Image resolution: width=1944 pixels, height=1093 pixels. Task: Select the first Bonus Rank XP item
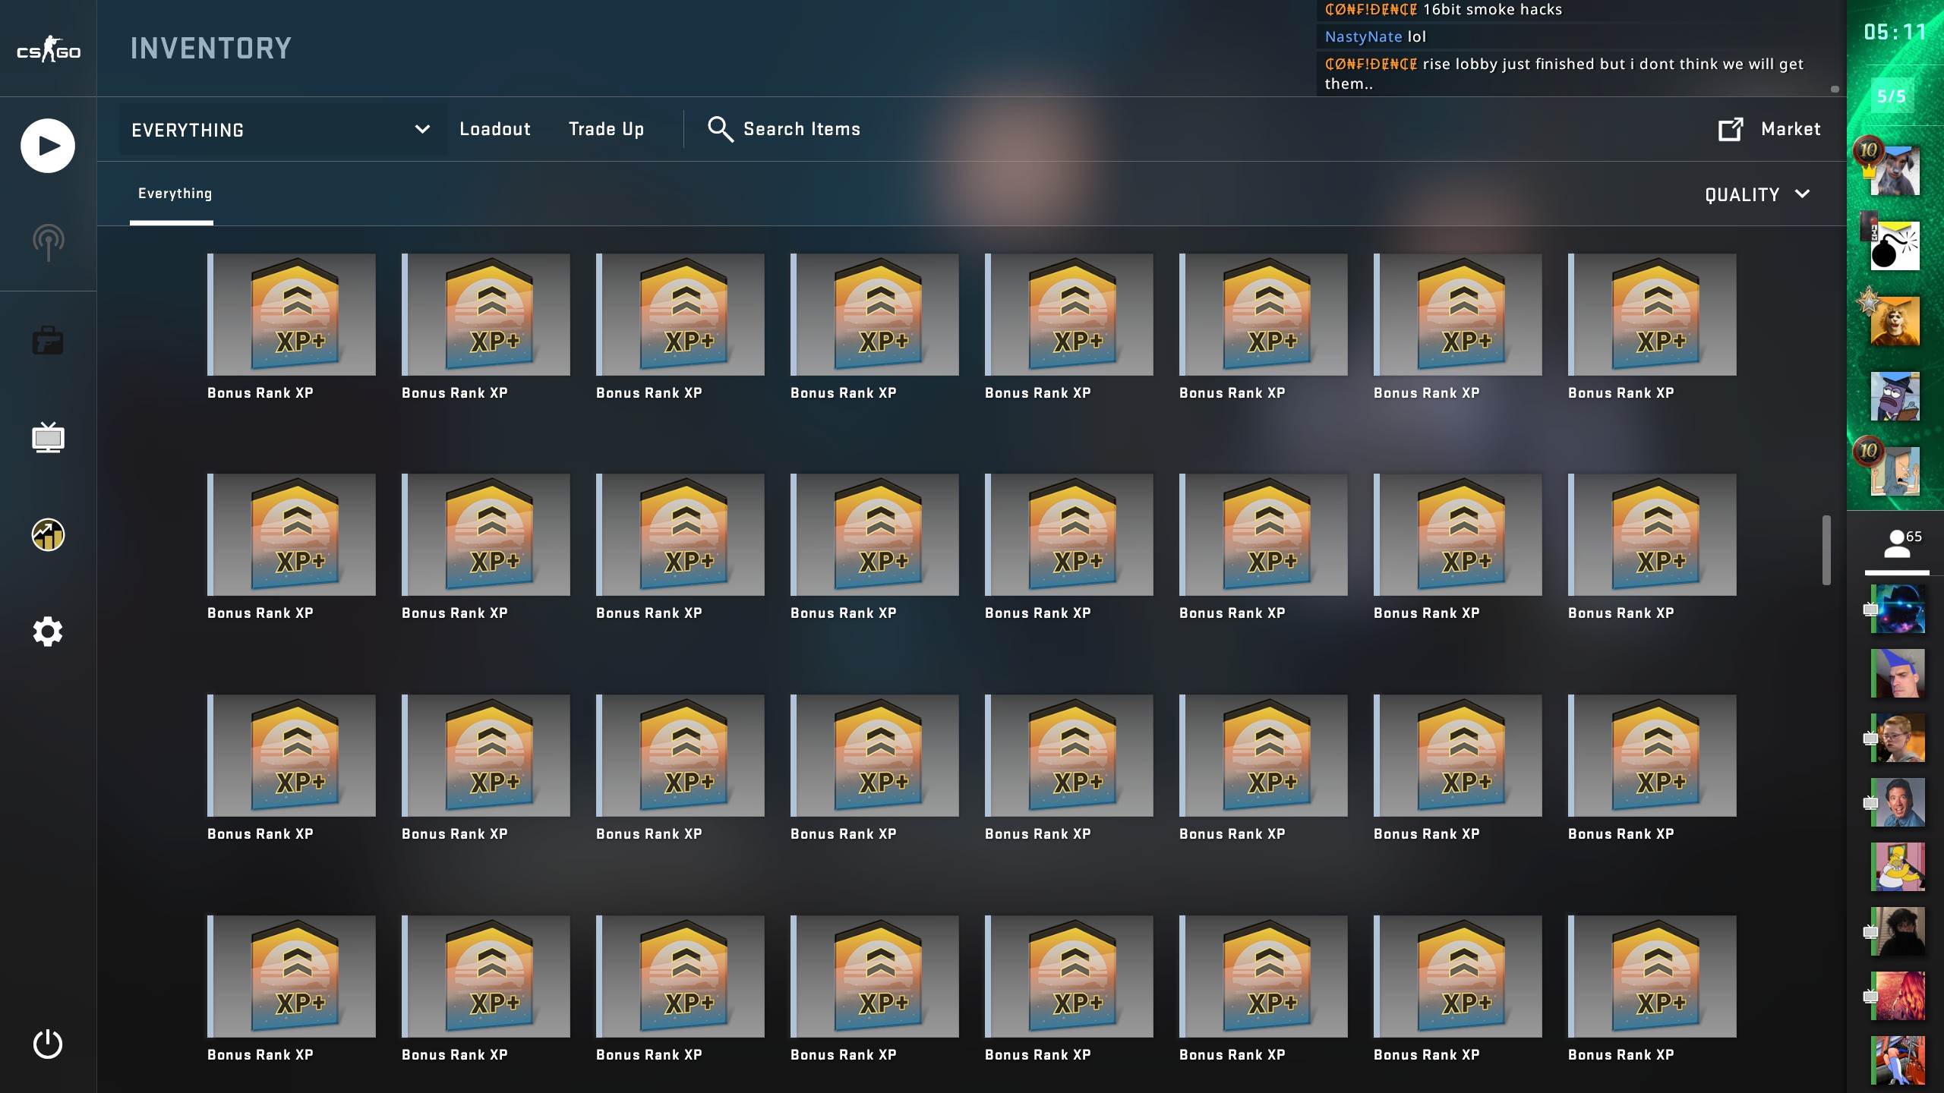point(292,314)
